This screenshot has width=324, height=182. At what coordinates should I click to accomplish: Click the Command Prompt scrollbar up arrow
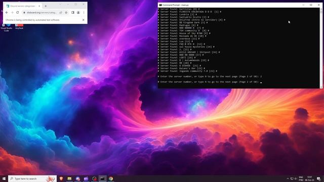point(321,9)
